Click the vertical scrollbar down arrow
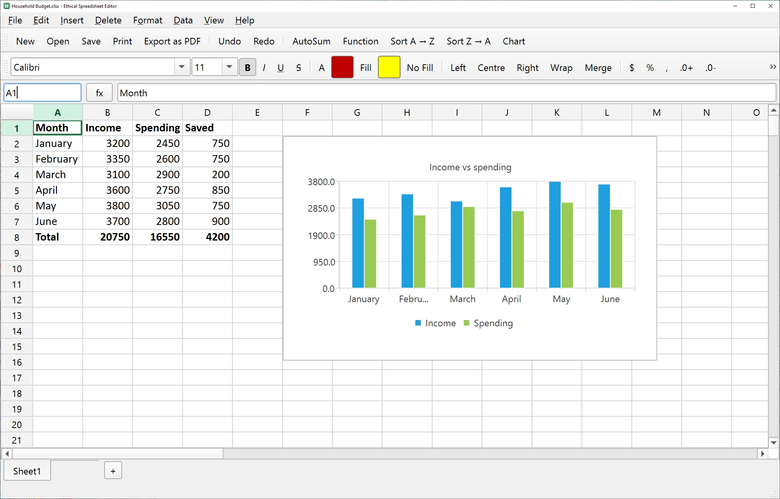The height and width of the screenshot is (499, 780). pos(774,442)
